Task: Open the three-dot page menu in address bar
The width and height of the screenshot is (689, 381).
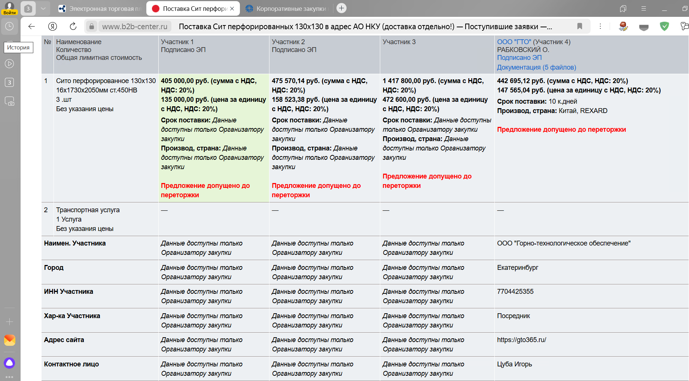Action: click(x=600, y=26)
